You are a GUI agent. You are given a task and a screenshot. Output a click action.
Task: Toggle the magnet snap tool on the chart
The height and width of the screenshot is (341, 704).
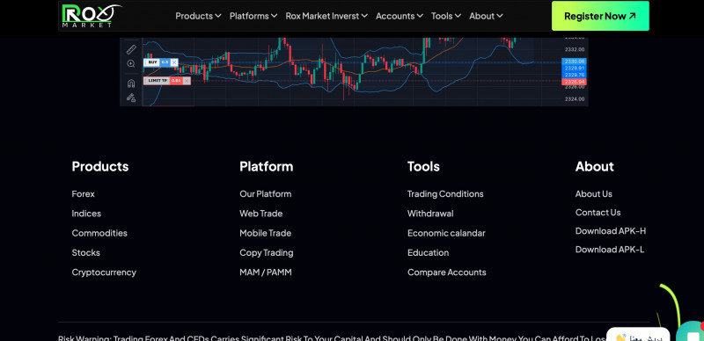[x=131, y=83]
